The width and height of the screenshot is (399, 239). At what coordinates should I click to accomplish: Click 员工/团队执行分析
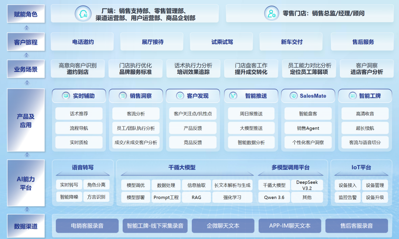pyautogui.click(x=136, y=128)
